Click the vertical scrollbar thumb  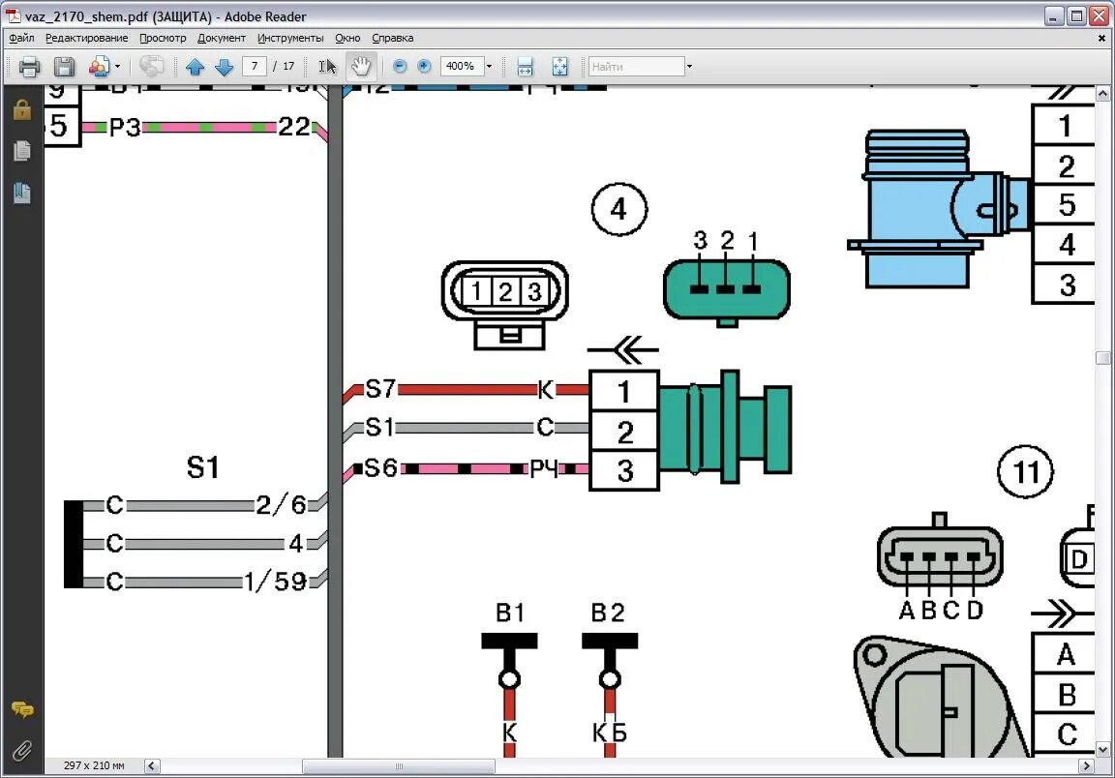tap(1103, 358)
